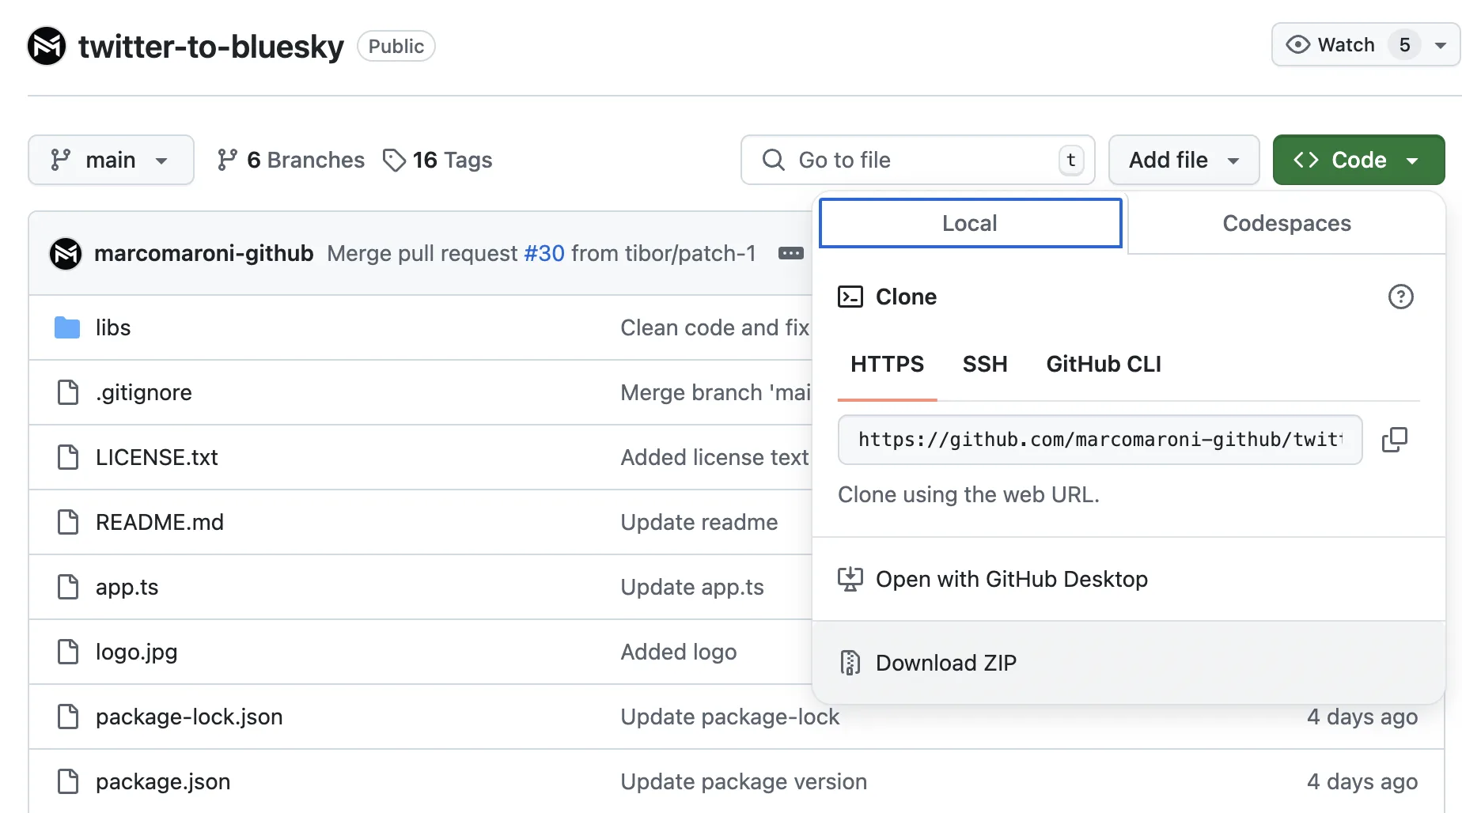Expand the Add file dropdown
The width and height of the screenshot is (1462, 813).
click(x=1184, y=160)
